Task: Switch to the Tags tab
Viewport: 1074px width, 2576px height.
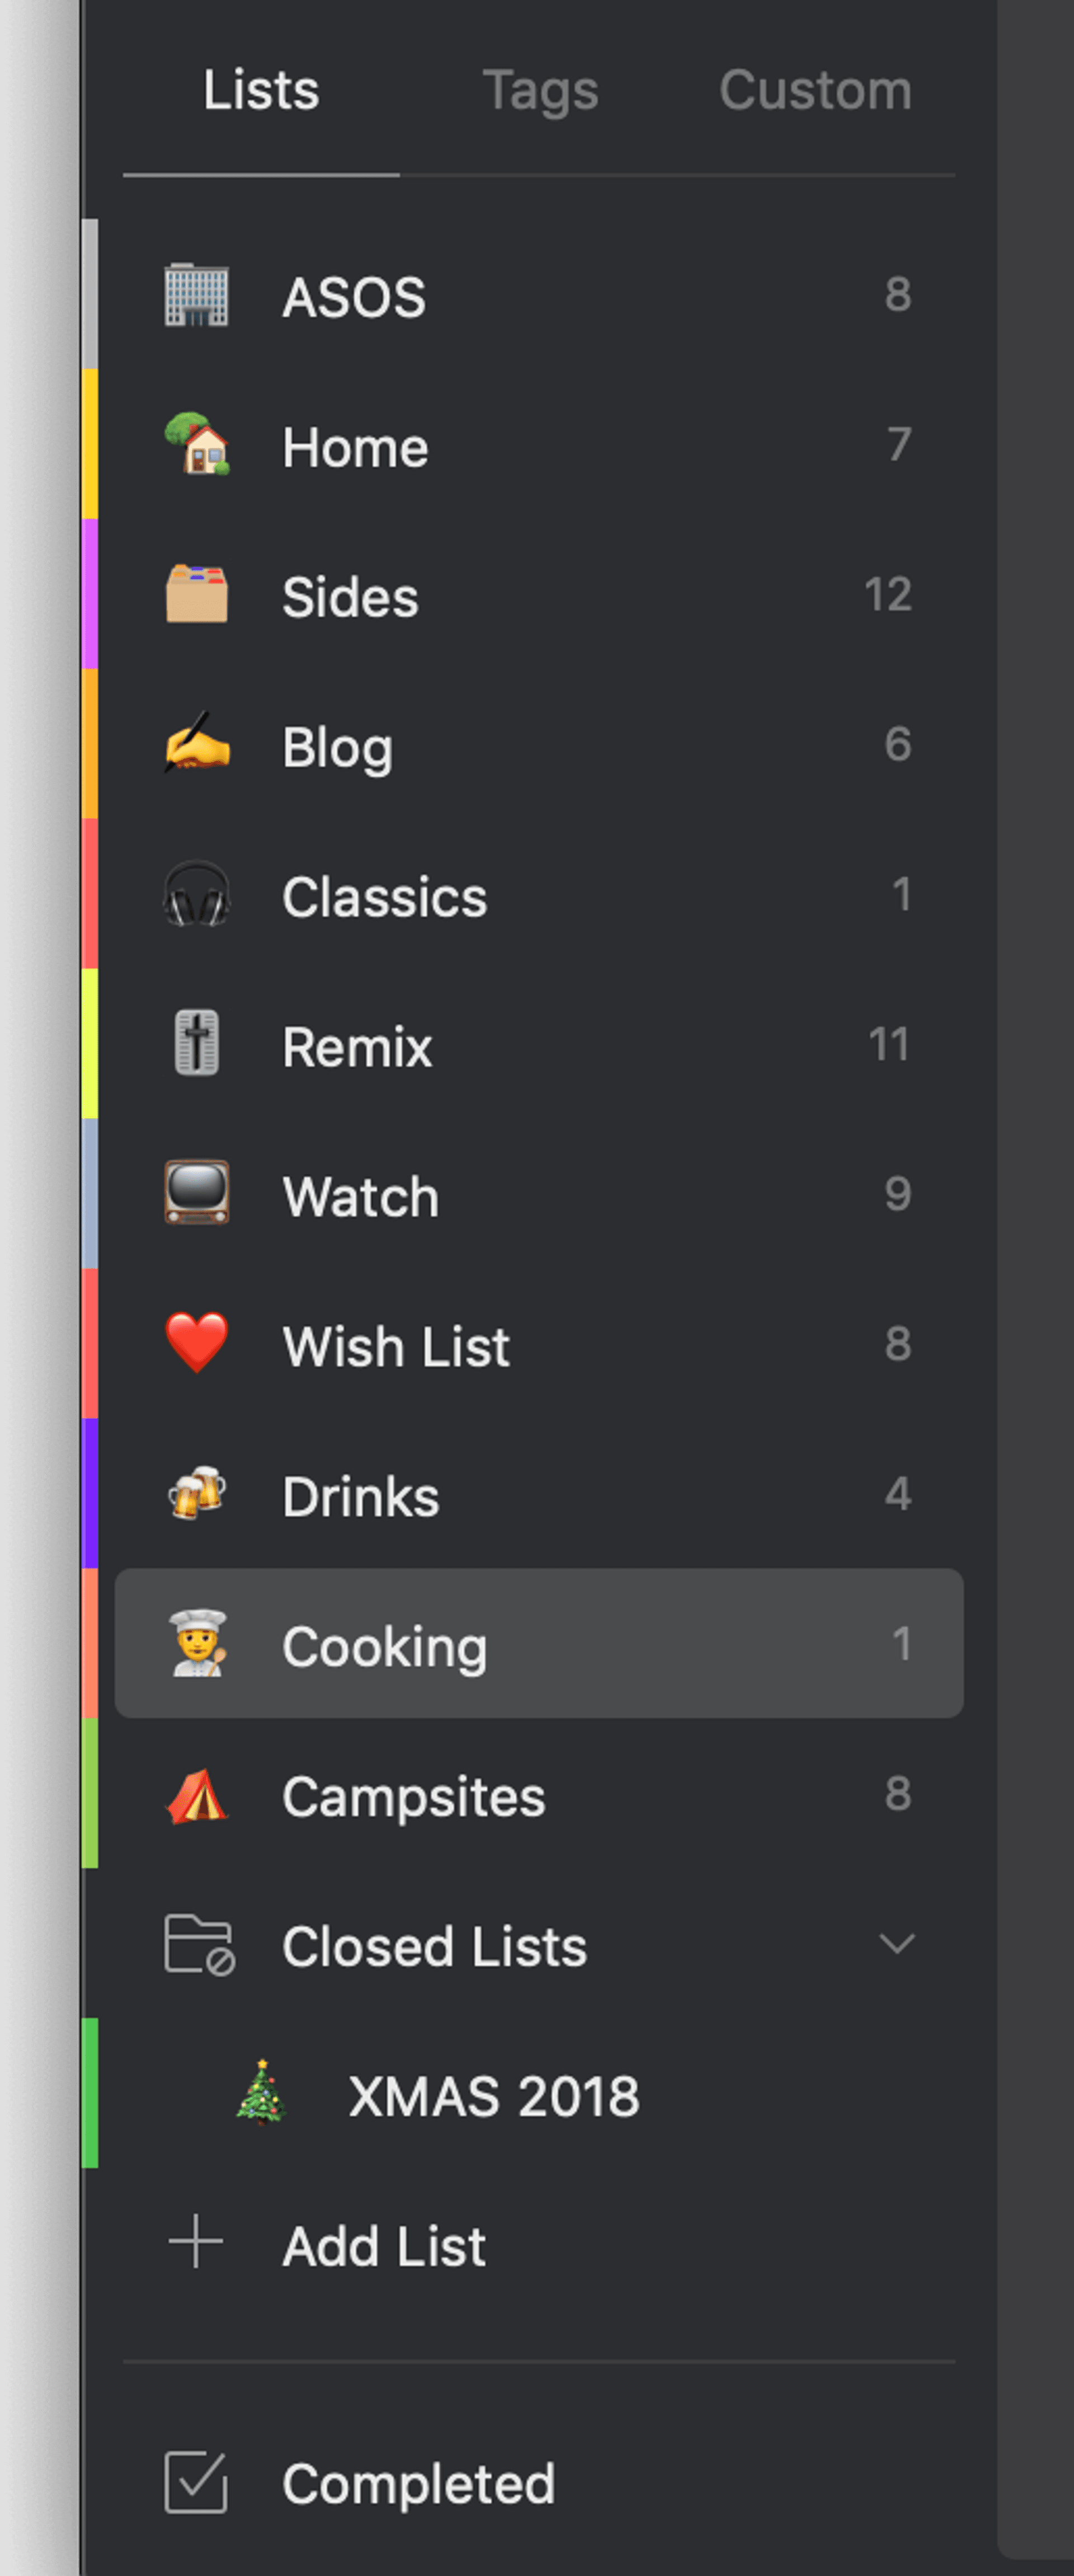Action: [x=540, y=91]
